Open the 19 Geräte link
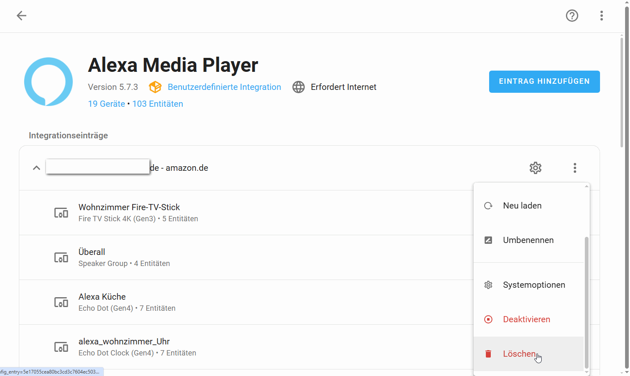The image size is (630, 376). [x=106, y=104]
